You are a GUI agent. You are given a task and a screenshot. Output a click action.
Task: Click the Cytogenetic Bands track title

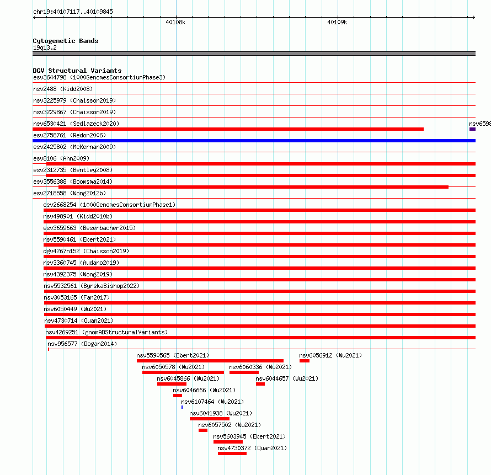[x=66, y=41]
